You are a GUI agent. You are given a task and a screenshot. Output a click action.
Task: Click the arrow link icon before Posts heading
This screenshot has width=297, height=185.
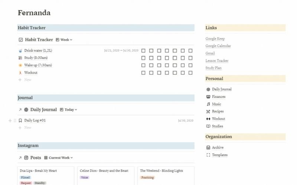point(20,158)
